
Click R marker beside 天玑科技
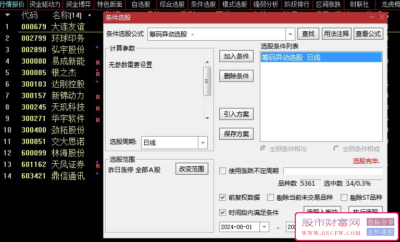pyautogui.click(x=98, y=108)
